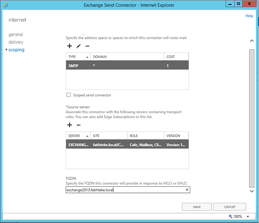Remove the selected source server
The height and width of the screenshot is (223, 259).
pos(79,125)
